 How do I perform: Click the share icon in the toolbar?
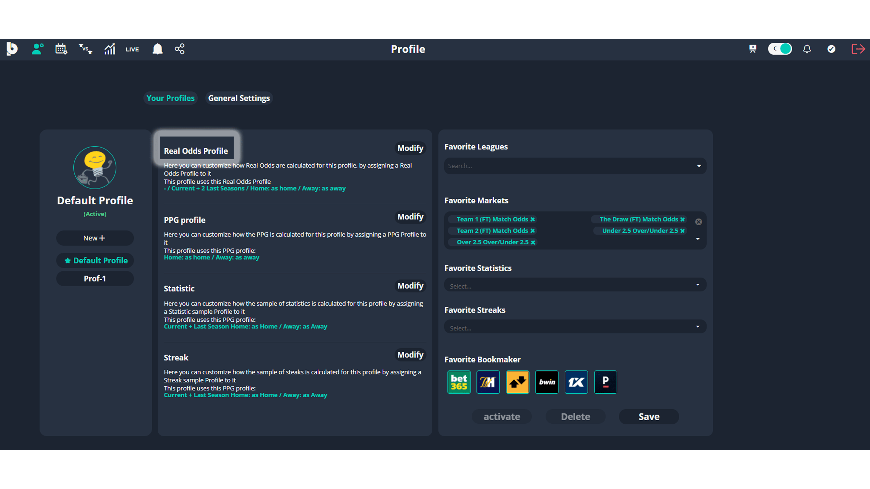[180, 49]
